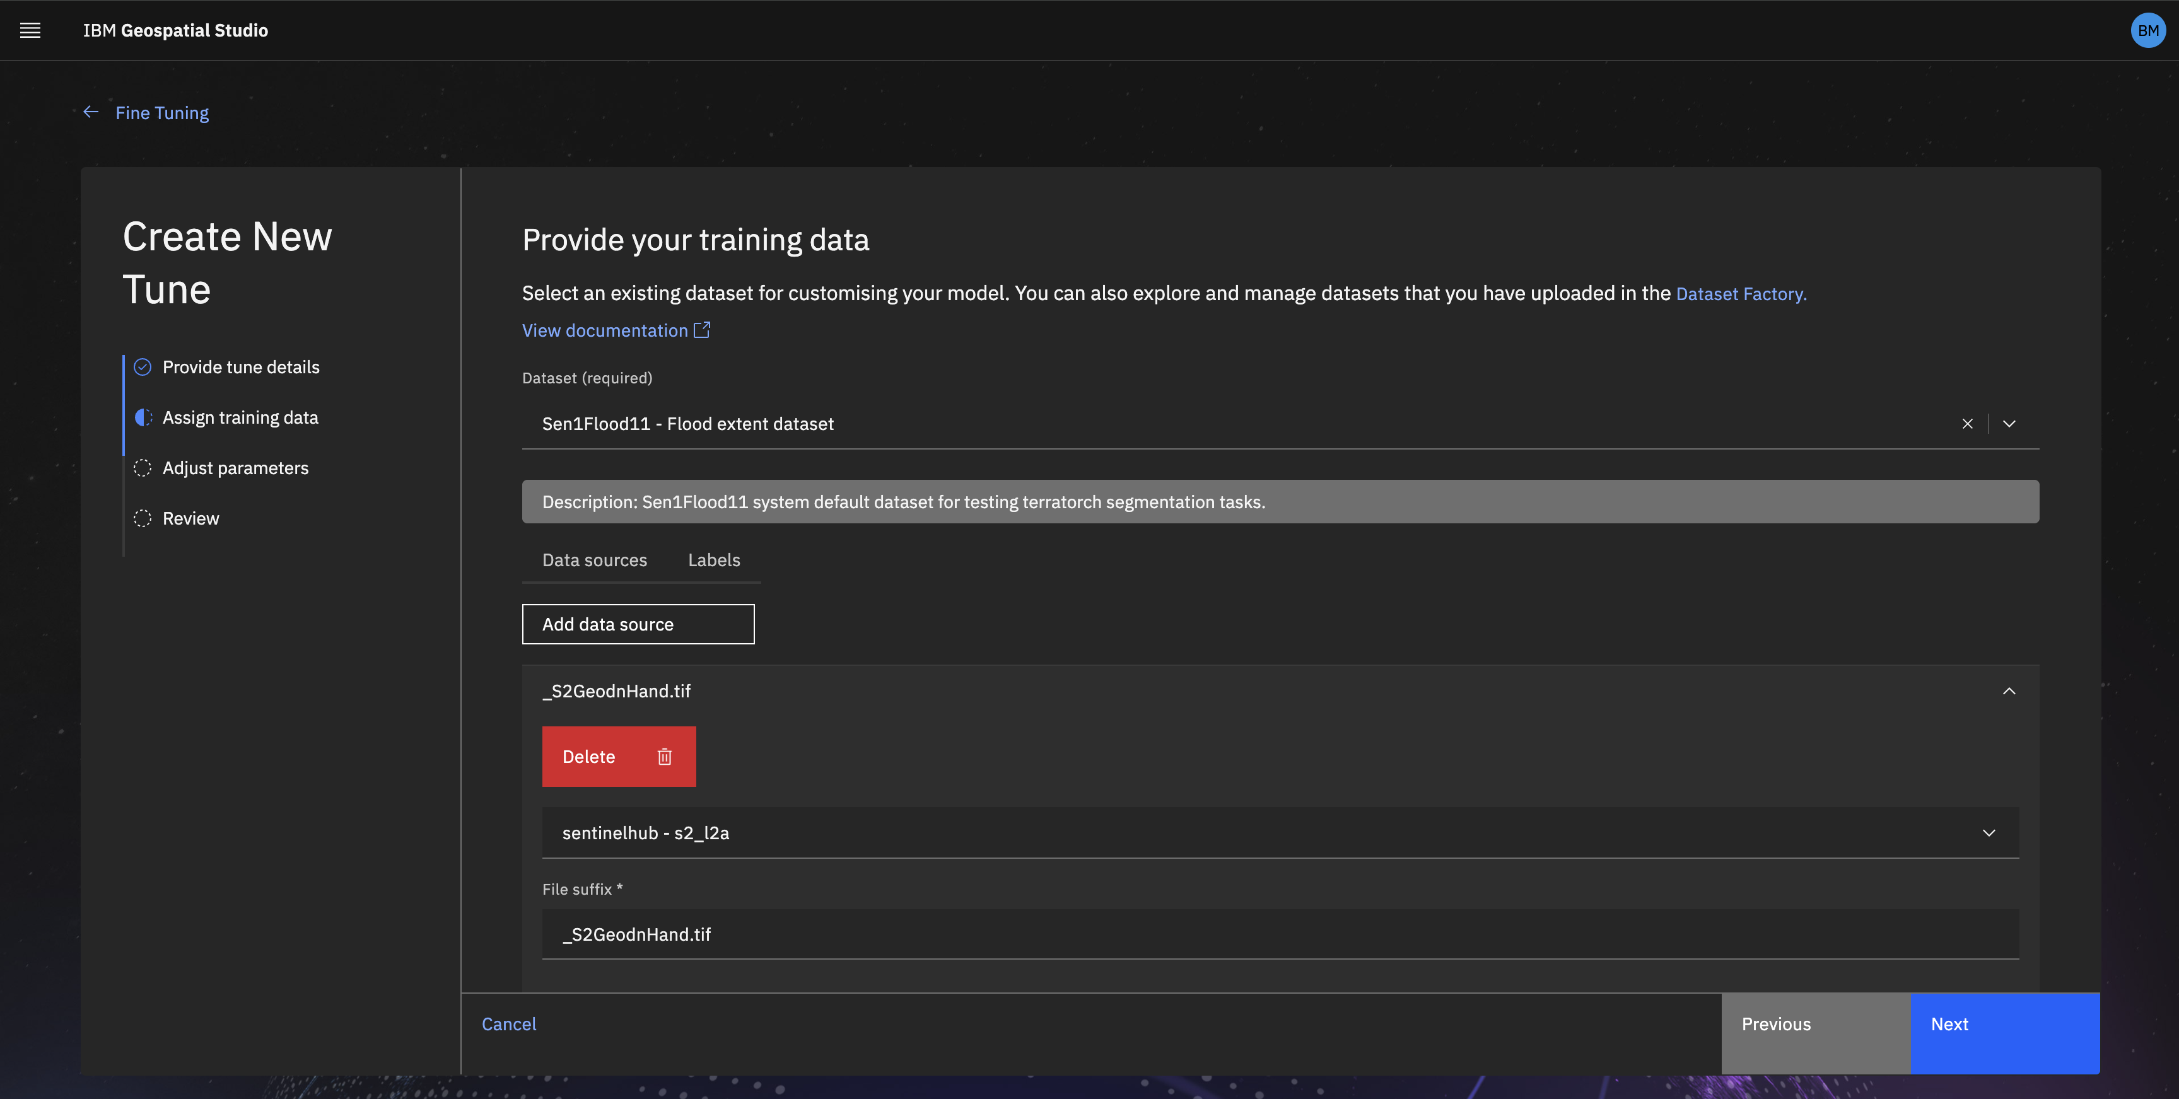Viewport: 2179px width, 1099px height.
Task: Click the external link icon beside View documentation
Action: (701, 330)
